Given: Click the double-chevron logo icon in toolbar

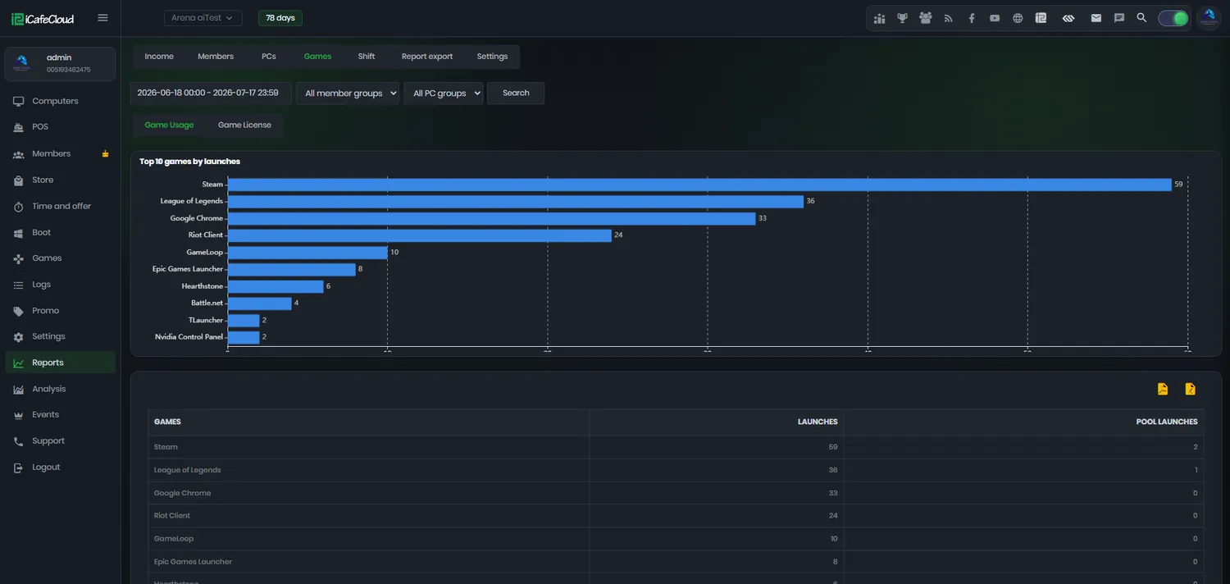Looking at the screenshot, I should [x=1068, y=18].
